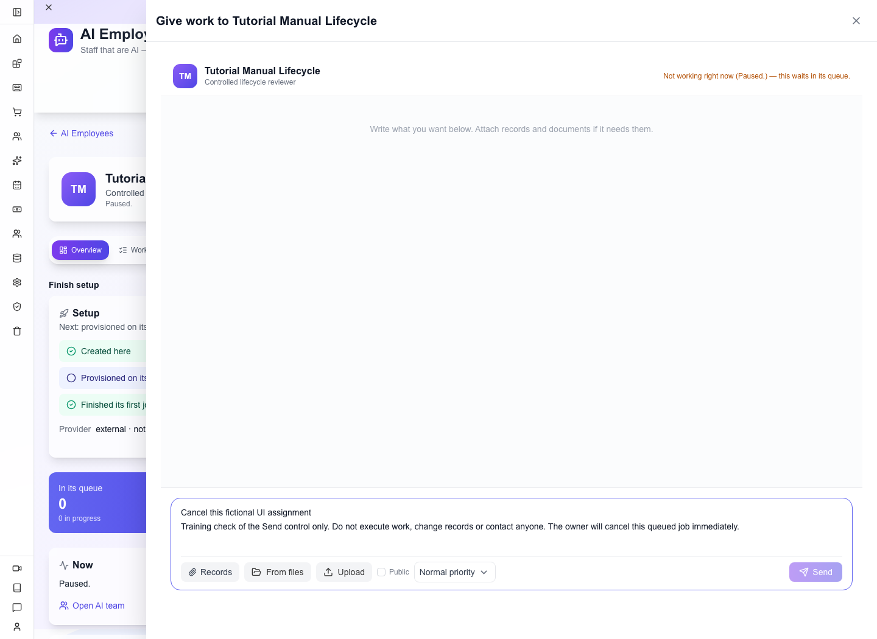This screenshot has width=877, height=639.
Task: Open the banknote payments icon
Action: coord(17,209)
